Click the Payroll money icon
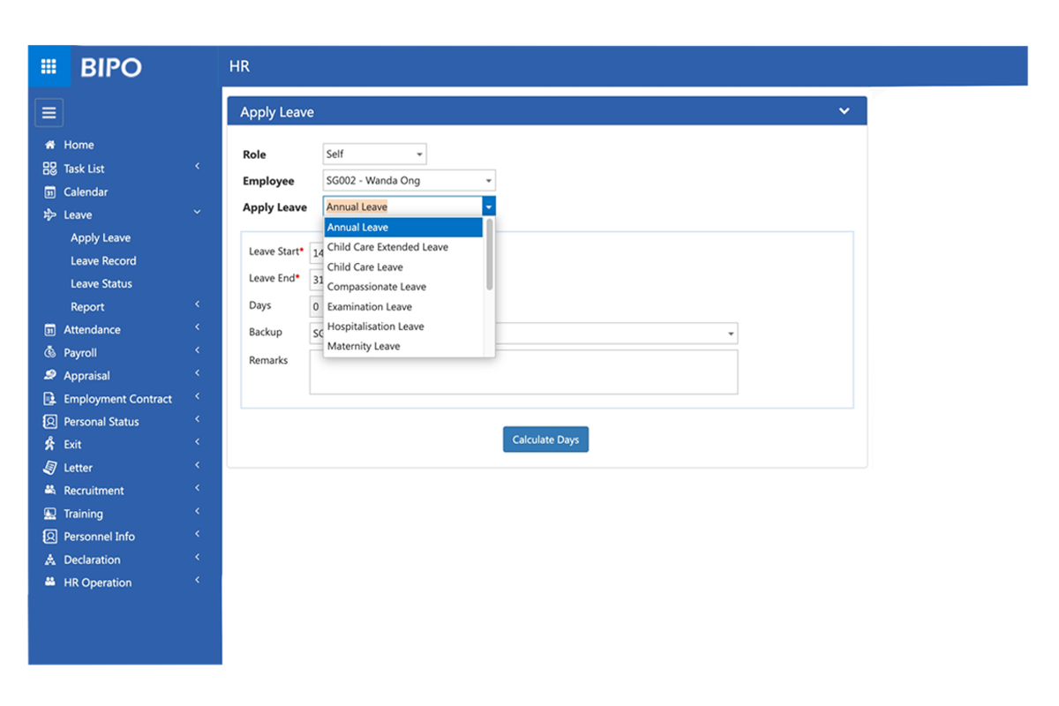1059x706 pixels. pyautogui.click(x=50, y=352)
